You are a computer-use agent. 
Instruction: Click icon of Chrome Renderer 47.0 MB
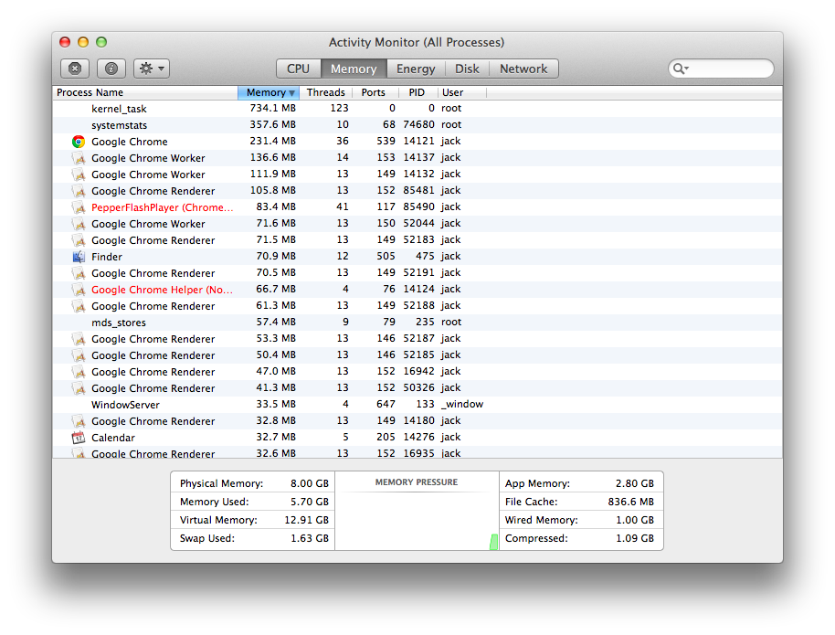coord(79,372)
